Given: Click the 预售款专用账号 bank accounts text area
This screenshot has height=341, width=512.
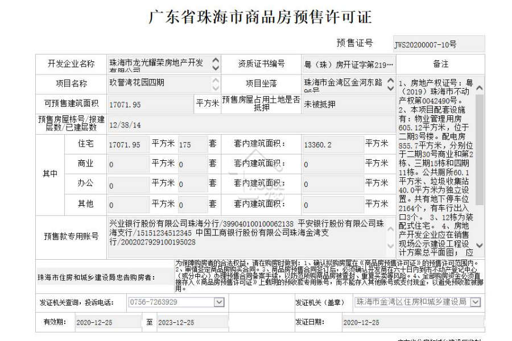Looking at the screenshot, I should click(x=251, y=237).
